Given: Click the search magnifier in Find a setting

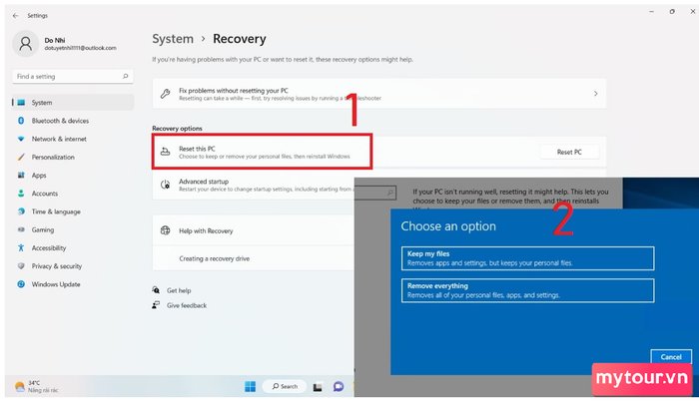Looking at the screenshot, I should 125,76.
